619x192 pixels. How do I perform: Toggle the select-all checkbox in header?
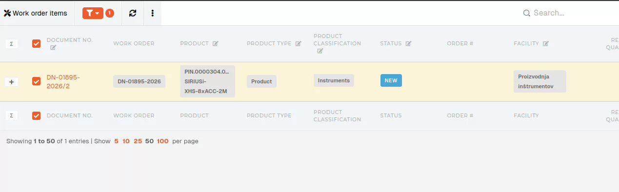tap(36, 43)
